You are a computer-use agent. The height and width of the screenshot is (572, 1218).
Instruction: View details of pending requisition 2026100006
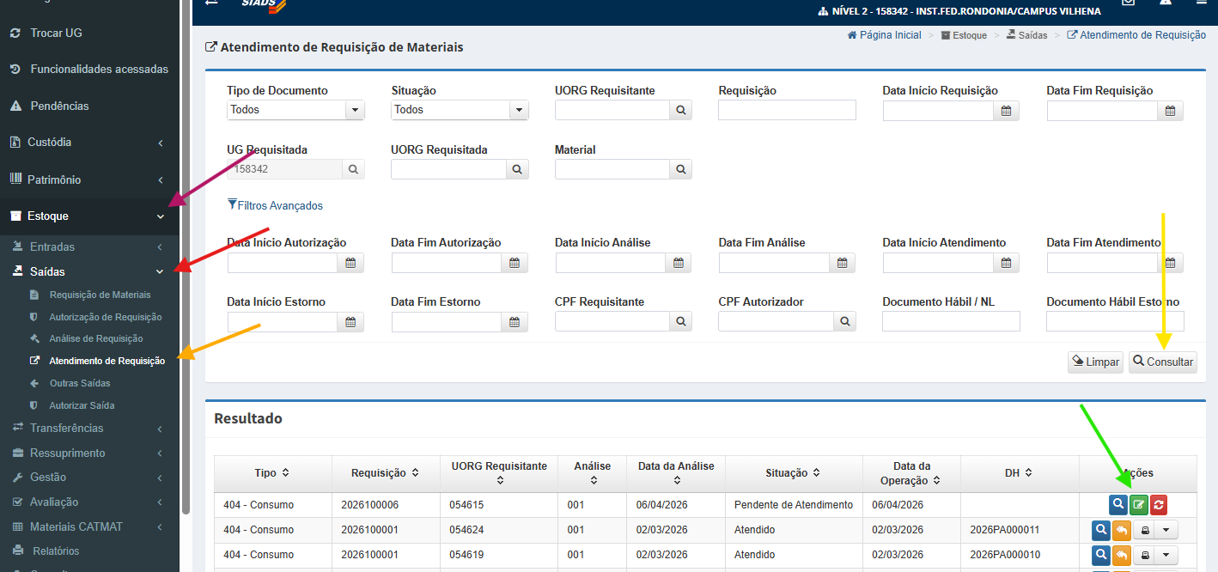pyautogui.click(x=1118, y=505)
